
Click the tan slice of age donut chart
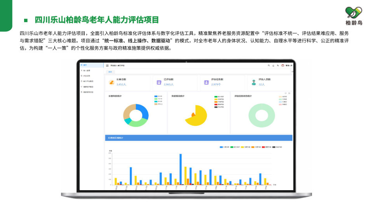pos(128,112)
